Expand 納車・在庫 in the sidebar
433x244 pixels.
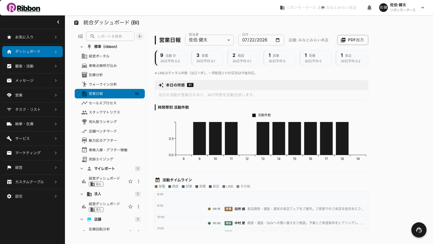(32, 124)
